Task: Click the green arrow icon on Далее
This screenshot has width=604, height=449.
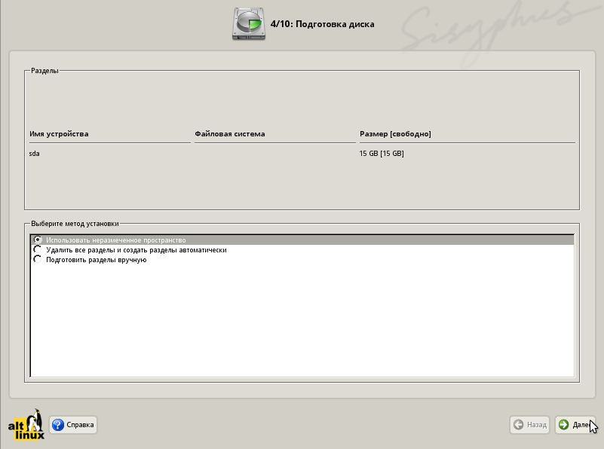Action: (x=563, y=425)
